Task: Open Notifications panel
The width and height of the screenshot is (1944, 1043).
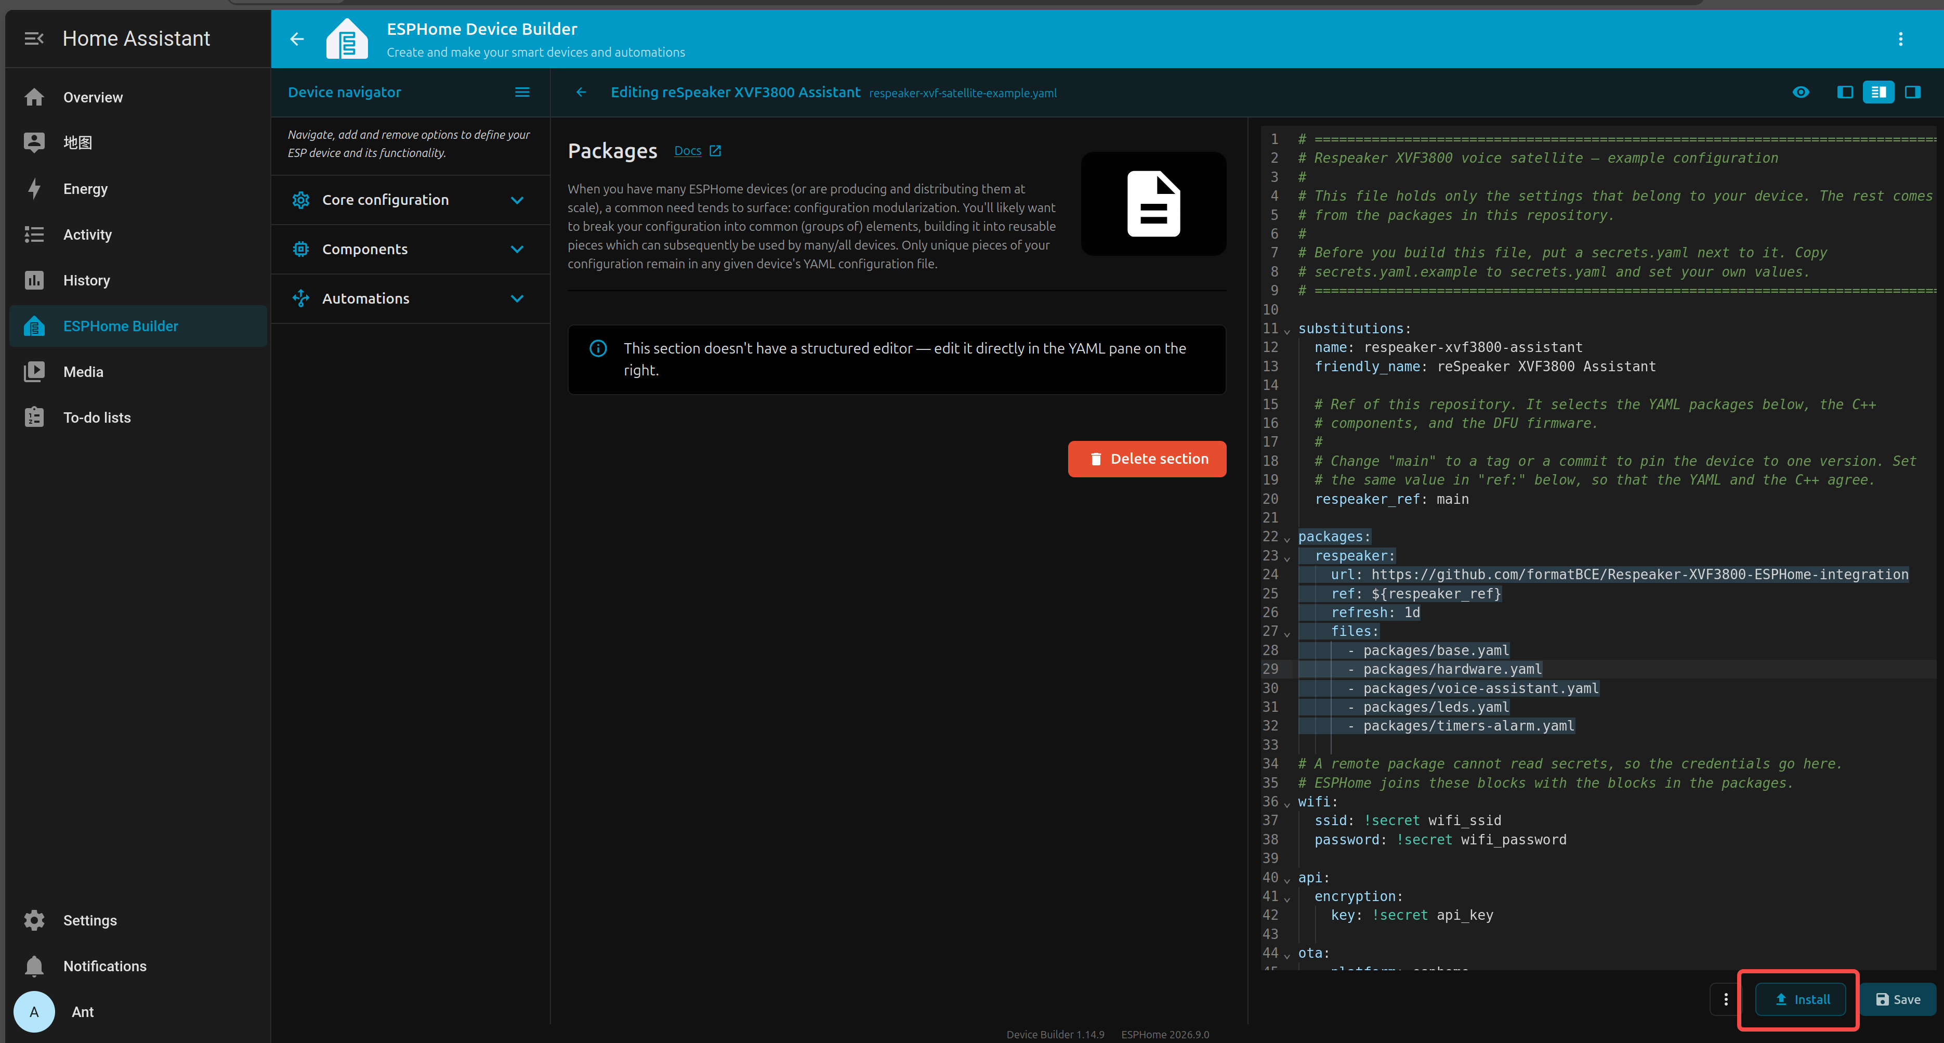Action: pyautogui.click(x=139, y=966)
